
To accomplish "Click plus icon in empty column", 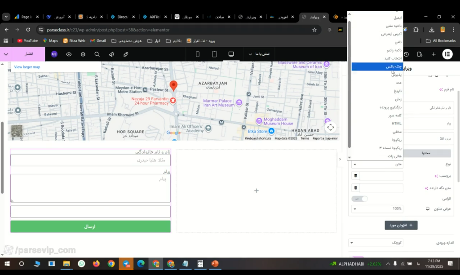I will (257, 191).
